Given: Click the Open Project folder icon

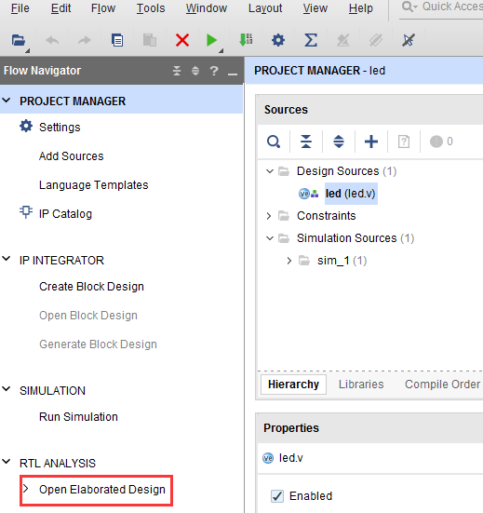Looking at the screenshot, I should (x=19, y=41).
